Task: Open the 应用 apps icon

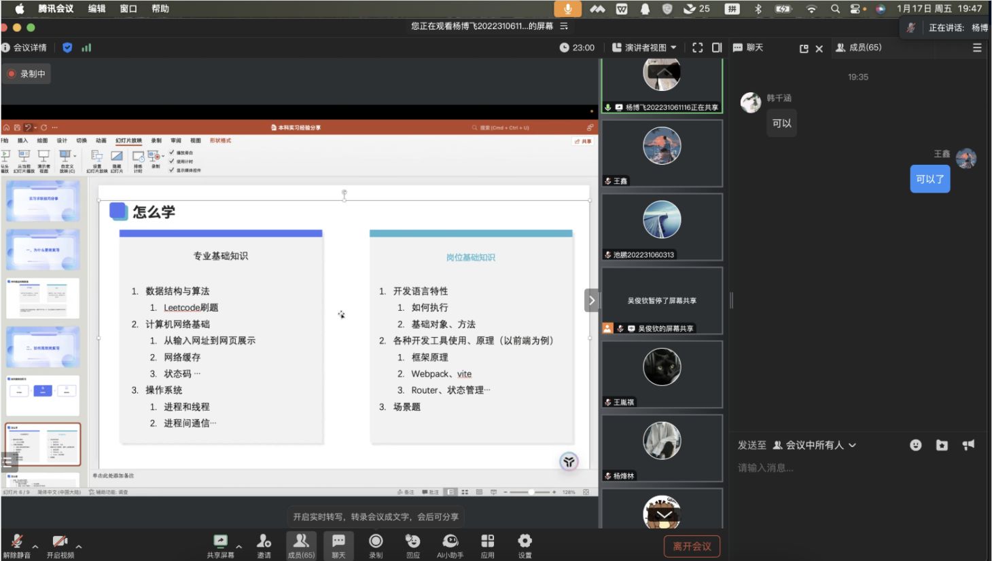Action: pos(487,541)
